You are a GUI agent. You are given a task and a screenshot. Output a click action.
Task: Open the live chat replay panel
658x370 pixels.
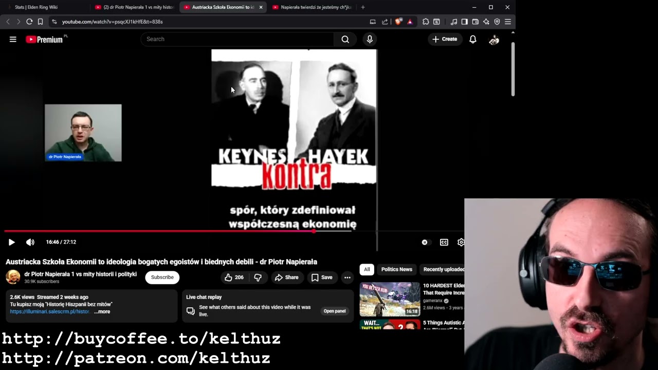tap(334, 311)
